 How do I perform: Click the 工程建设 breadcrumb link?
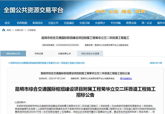31,30
